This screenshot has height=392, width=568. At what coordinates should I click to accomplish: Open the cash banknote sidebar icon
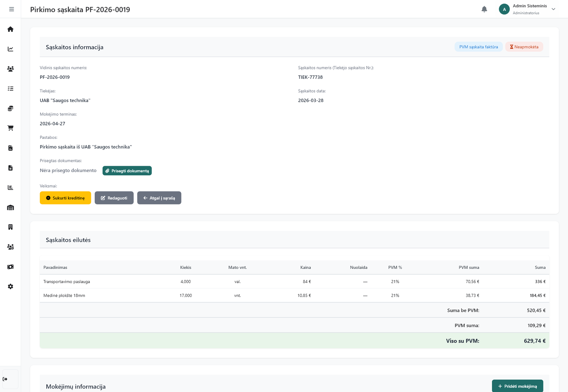pos(10,267)
